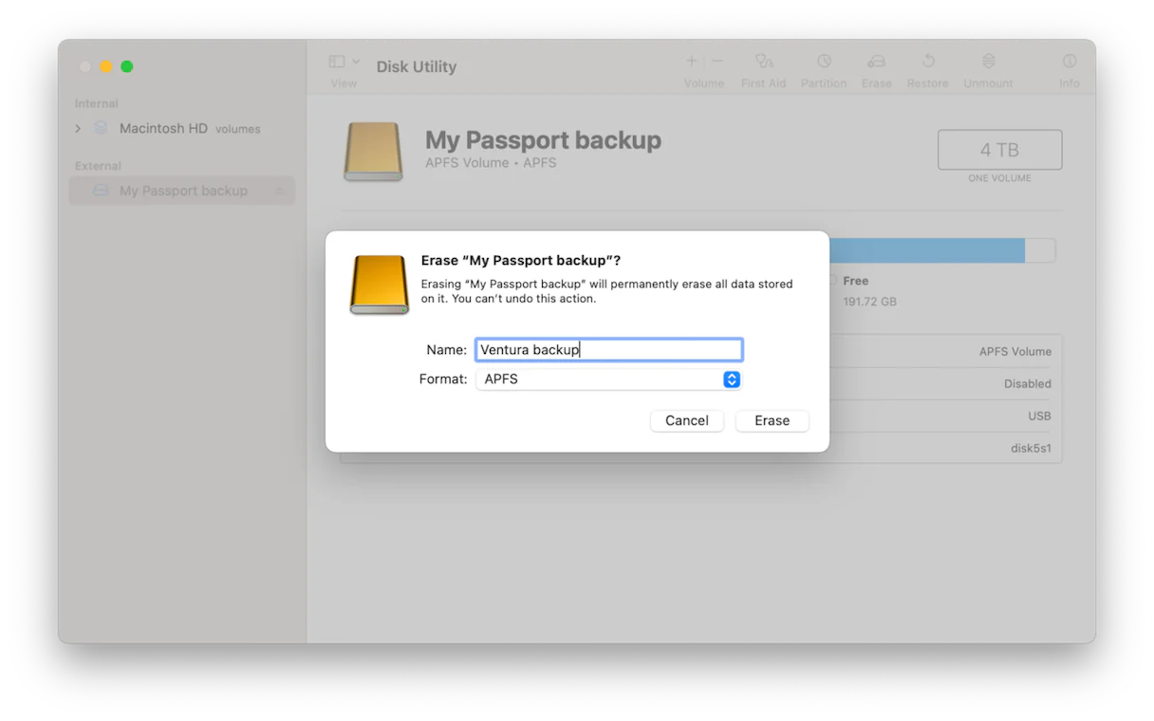
Task: Click the 4 TB capacity box
Action: click(x=999, y=150)
